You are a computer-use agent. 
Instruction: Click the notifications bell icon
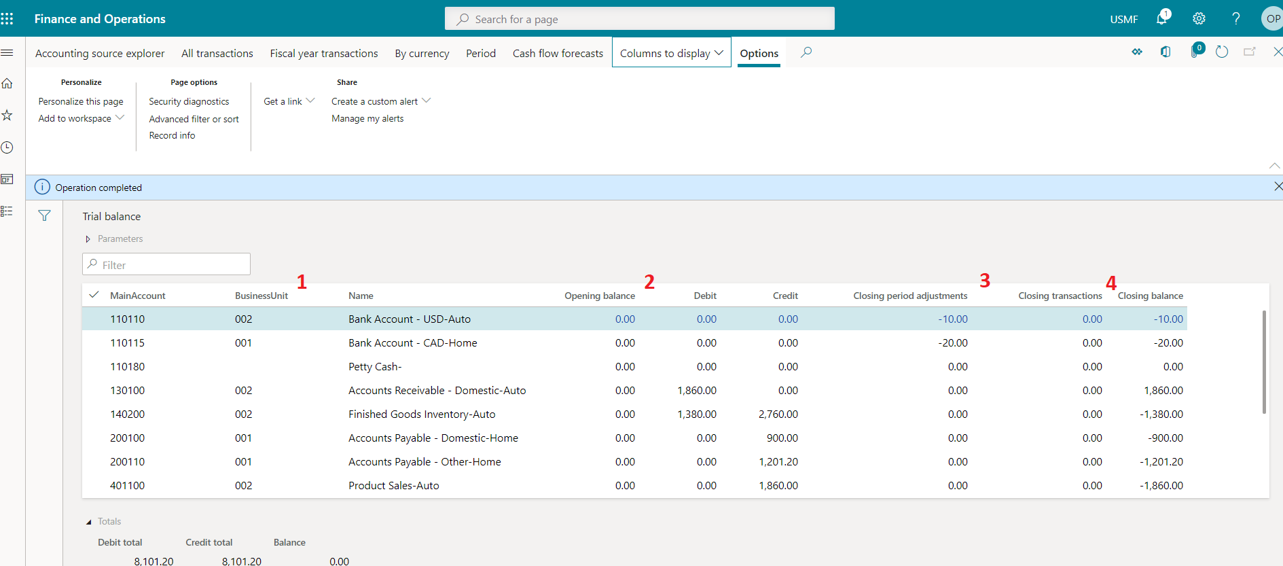point(1161,18)
